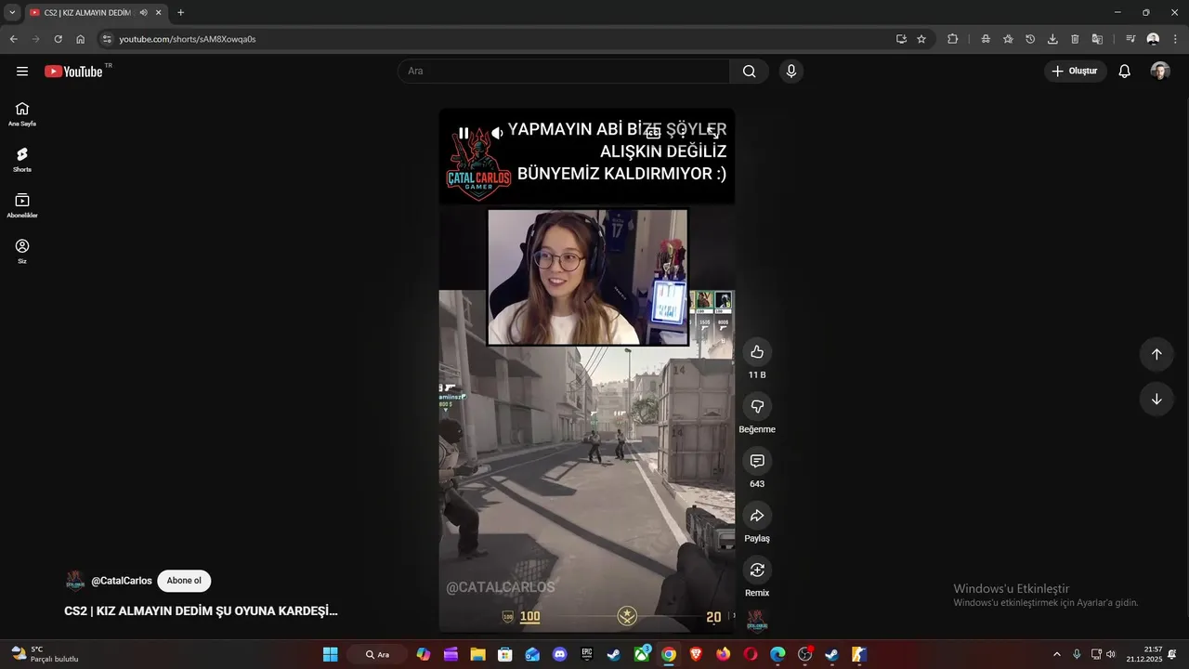Enter fullscreen for the Short
Viewport: 1189px width, 669px height.
point(712,133)
